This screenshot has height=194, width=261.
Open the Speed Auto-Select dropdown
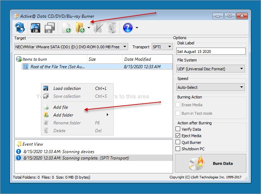[x=210, y=87]
